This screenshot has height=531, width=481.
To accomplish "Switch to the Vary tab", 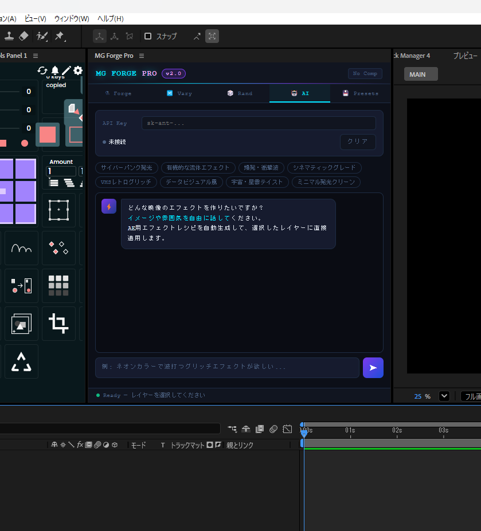I will 179,93.
